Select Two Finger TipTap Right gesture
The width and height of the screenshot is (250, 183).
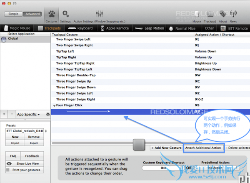75,63
